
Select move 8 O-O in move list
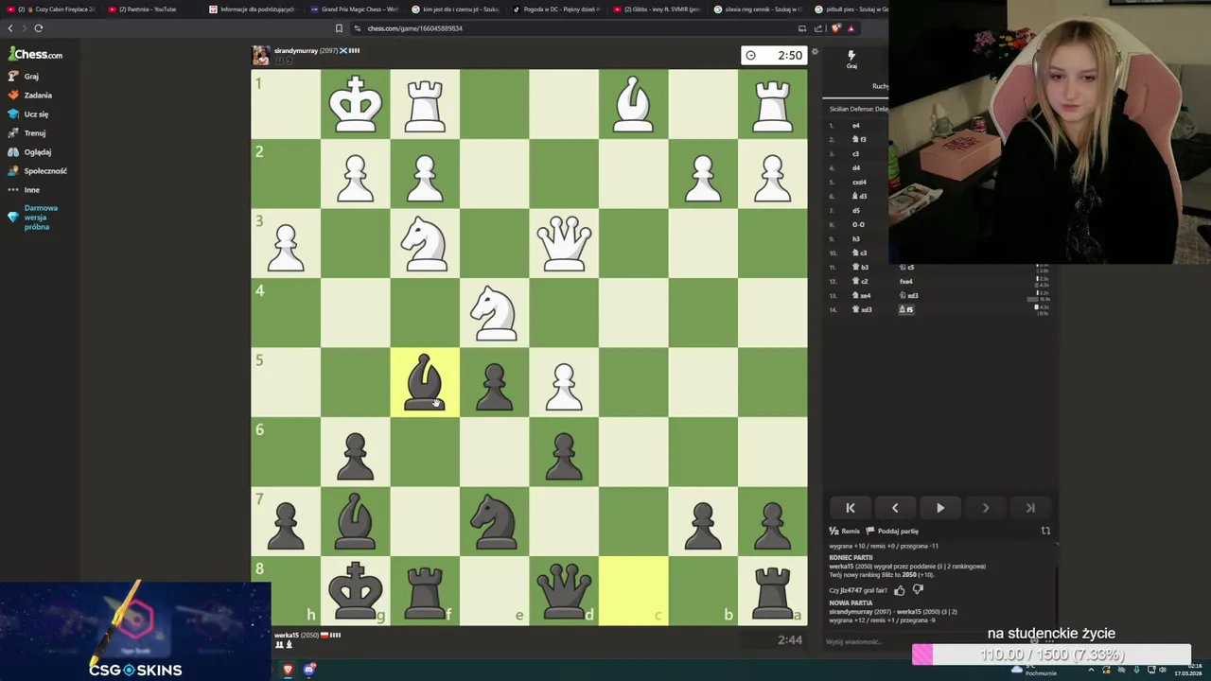coord(858,224)
